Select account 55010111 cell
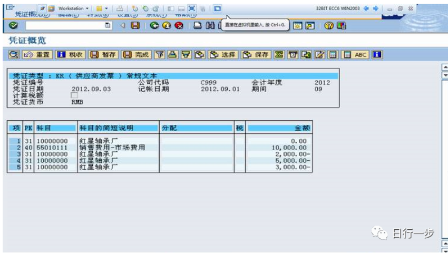This screenshot has width=448, height=253. (x=52, y=148)
